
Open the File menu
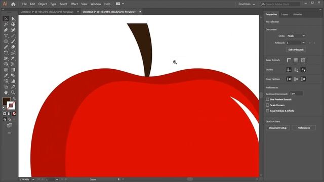coord(24,4)
